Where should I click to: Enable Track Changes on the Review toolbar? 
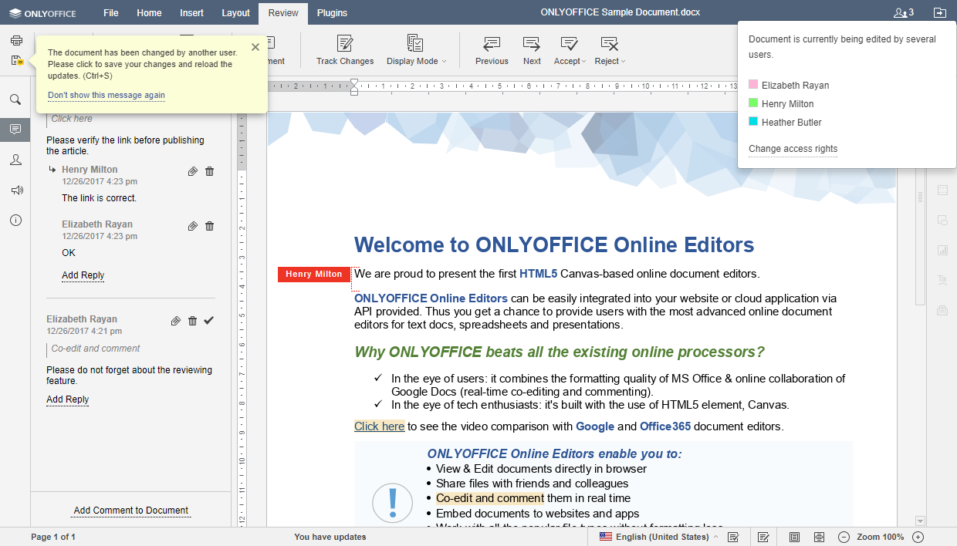[344, 49]
